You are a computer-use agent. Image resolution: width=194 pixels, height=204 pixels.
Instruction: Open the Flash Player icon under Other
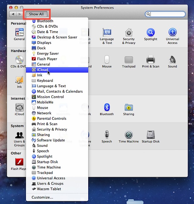pyautogui.click(x=19, y=162)
